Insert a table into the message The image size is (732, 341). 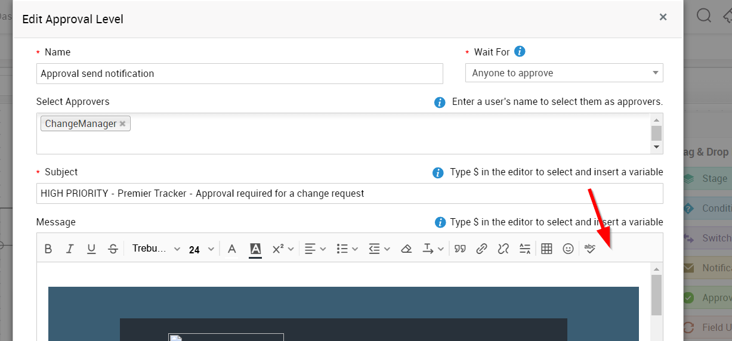(x=546, y=249)
